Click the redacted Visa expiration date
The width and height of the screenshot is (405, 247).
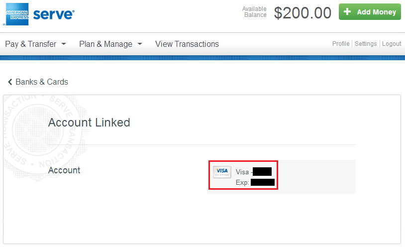(x=262, y=182)
